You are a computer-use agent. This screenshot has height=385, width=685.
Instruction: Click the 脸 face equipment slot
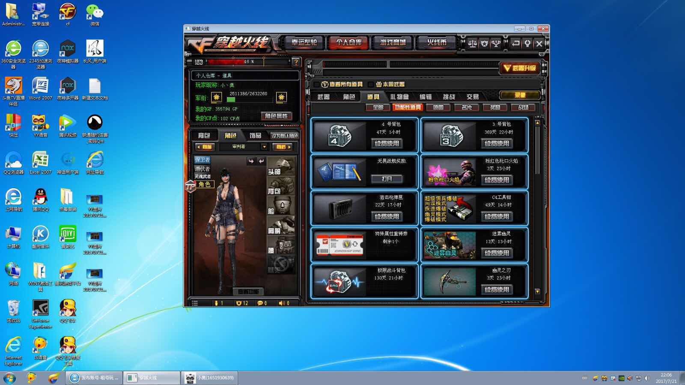coord(281,206)
